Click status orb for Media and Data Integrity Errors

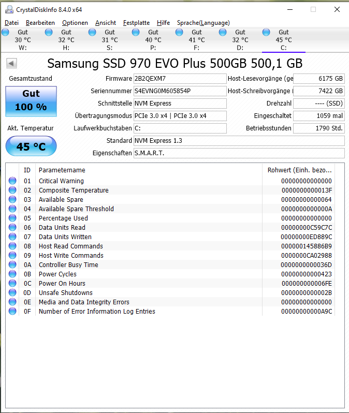12,302
